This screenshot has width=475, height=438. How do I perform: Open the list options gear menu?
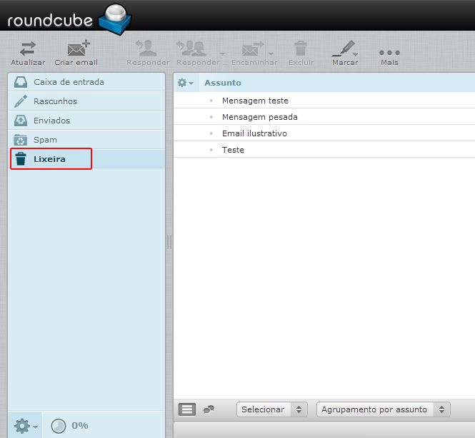[x=185, y=83]
